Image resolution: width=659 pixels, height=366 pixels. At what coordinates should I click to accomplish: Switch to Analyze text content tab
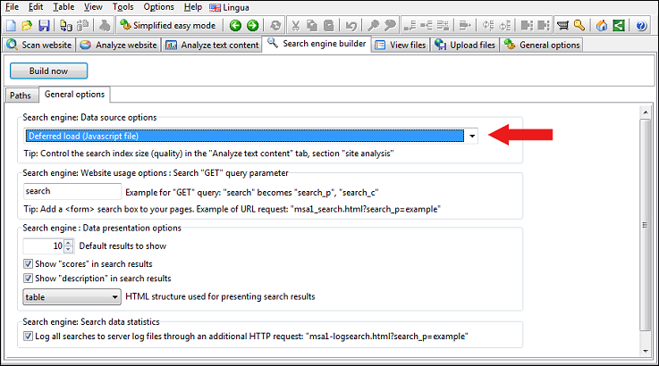click(211, 45)
